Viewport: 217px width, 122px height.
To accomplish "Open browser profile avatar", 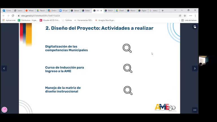I will (x=190, y=16).
